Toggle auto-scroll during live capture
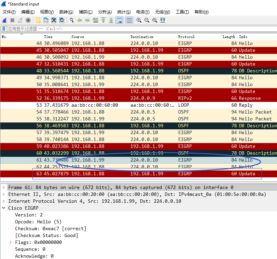Screen dimensions: 277x259 point(119,20)
